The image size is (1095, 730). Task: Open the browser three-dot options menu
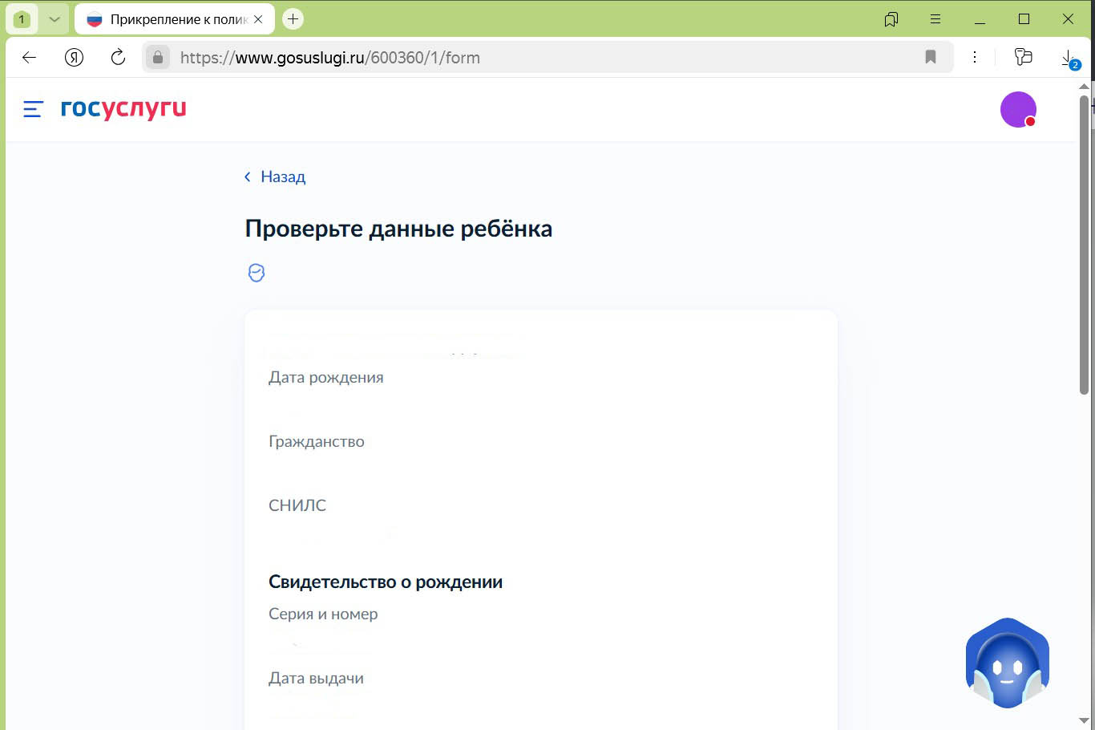[x=975, y=57]
